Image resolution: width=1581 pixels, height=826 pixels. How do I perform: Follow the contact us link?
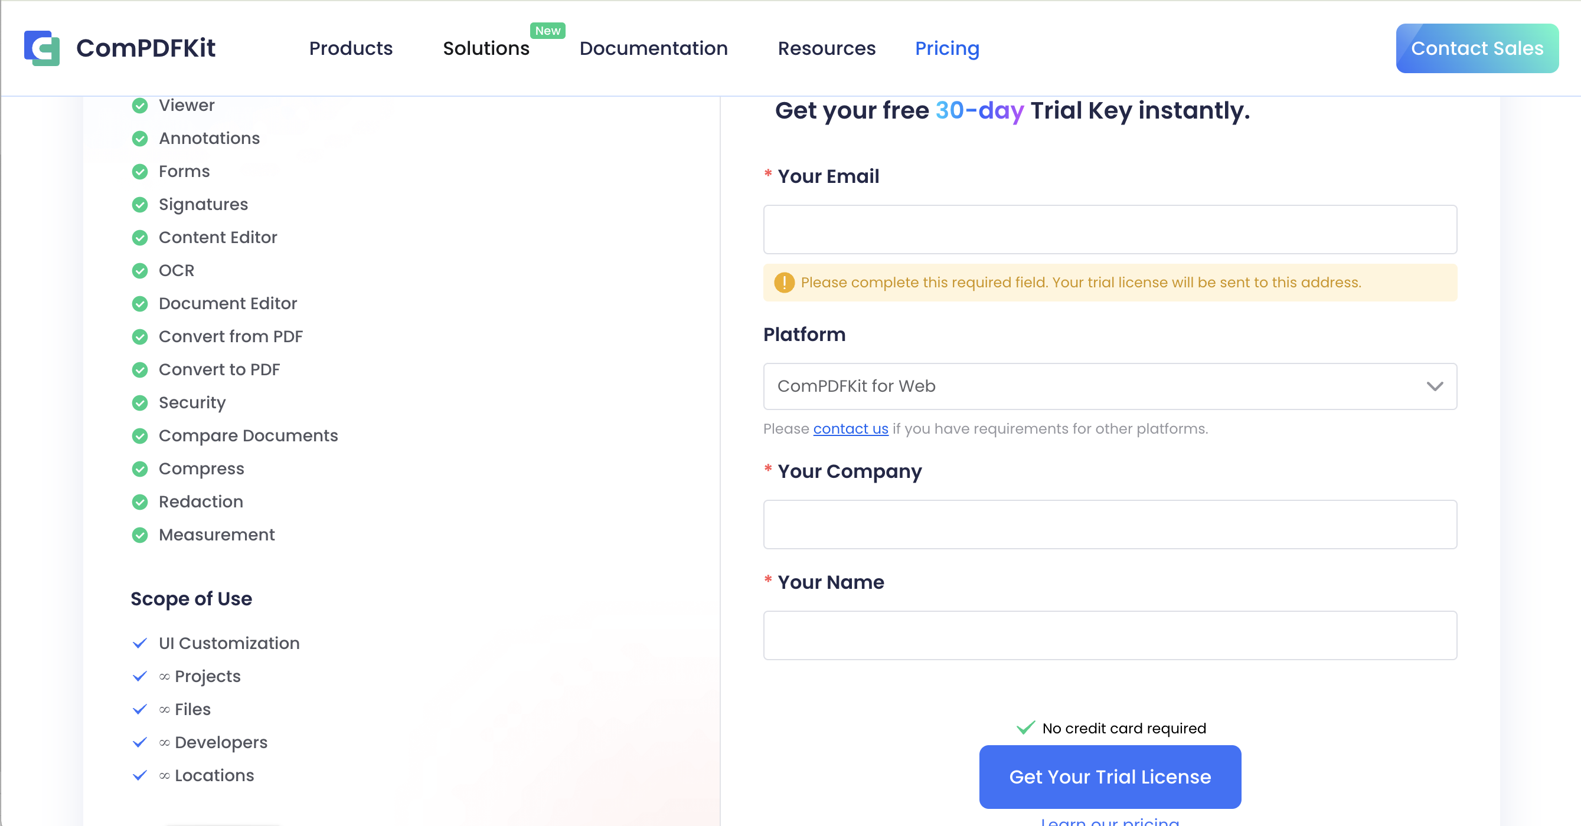(x=850, y=429)
